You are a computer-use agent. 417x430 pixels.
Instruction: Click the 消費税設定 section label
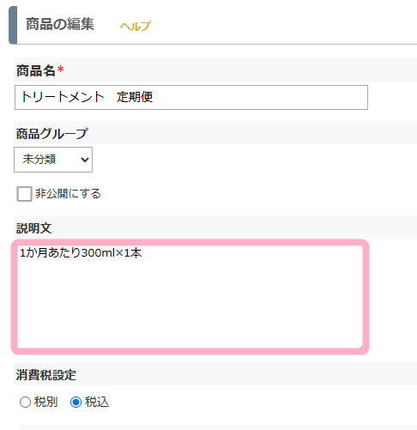(x=46, y=375)
